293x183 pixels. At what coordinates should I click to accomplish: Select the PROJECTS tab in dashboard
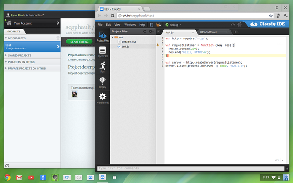coord(14,32)
